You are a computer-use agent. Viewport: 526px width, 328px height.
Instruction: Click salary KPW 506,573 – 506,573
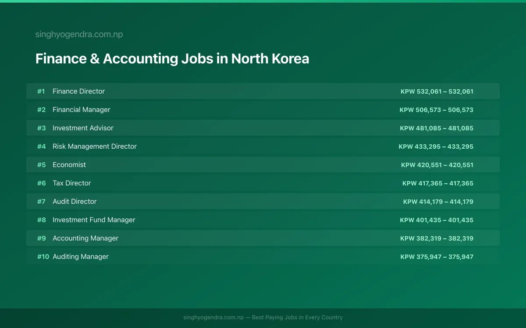pos(437,110)
